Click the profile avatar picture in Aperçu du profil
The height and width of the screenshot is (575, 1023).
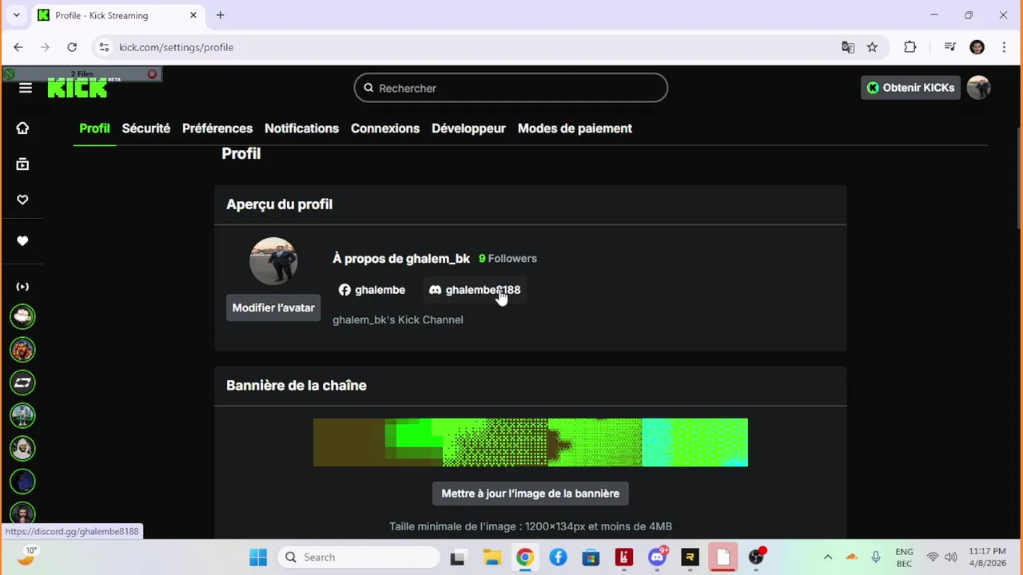(x=273, y=260)
